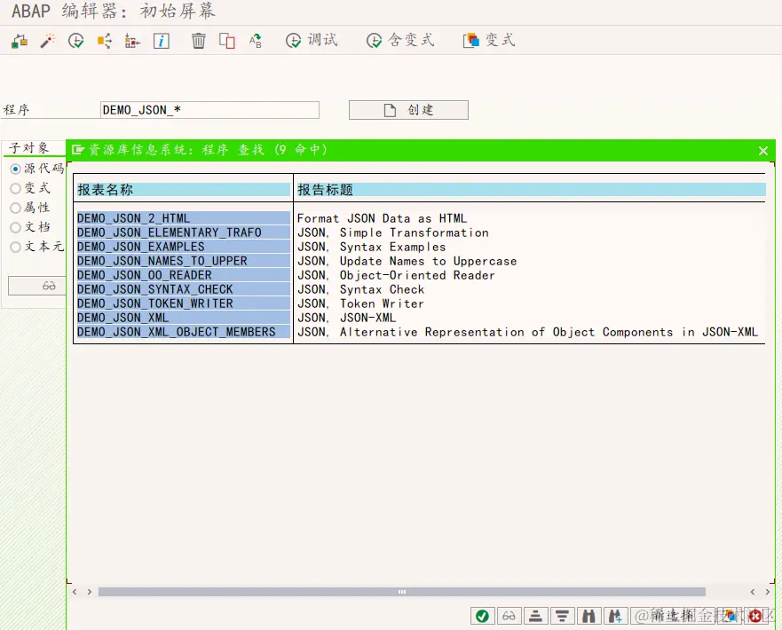Screen dimensions: 782x630
Task: Click the green checkmark confirm icon at bottom
Action: pyautogui.click(x=483, y=615)
